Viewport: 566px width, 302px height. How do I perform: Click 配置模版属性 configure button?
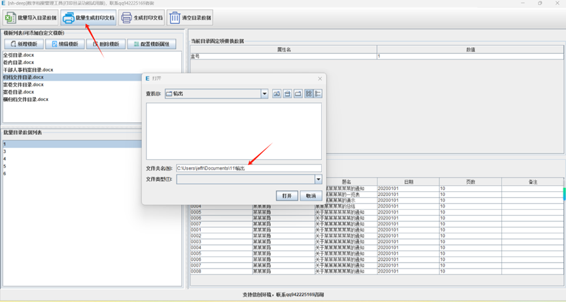151,44
